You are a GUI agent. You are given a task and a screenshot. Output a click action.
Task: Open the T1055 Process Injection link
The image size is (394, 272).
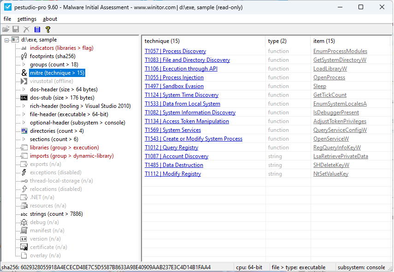[x=174, y=77]
